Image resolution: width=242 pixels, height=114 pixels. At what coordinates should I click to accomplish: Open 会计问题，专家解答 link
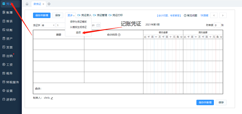[168, 16]
